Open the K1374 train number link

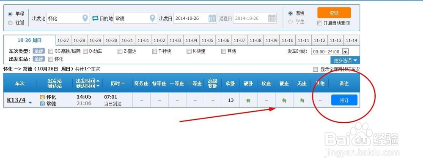point(16,100)
